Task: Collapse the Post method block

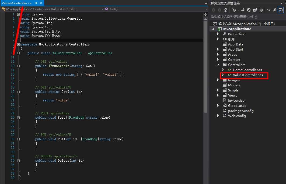Action: tap(18, 118)
